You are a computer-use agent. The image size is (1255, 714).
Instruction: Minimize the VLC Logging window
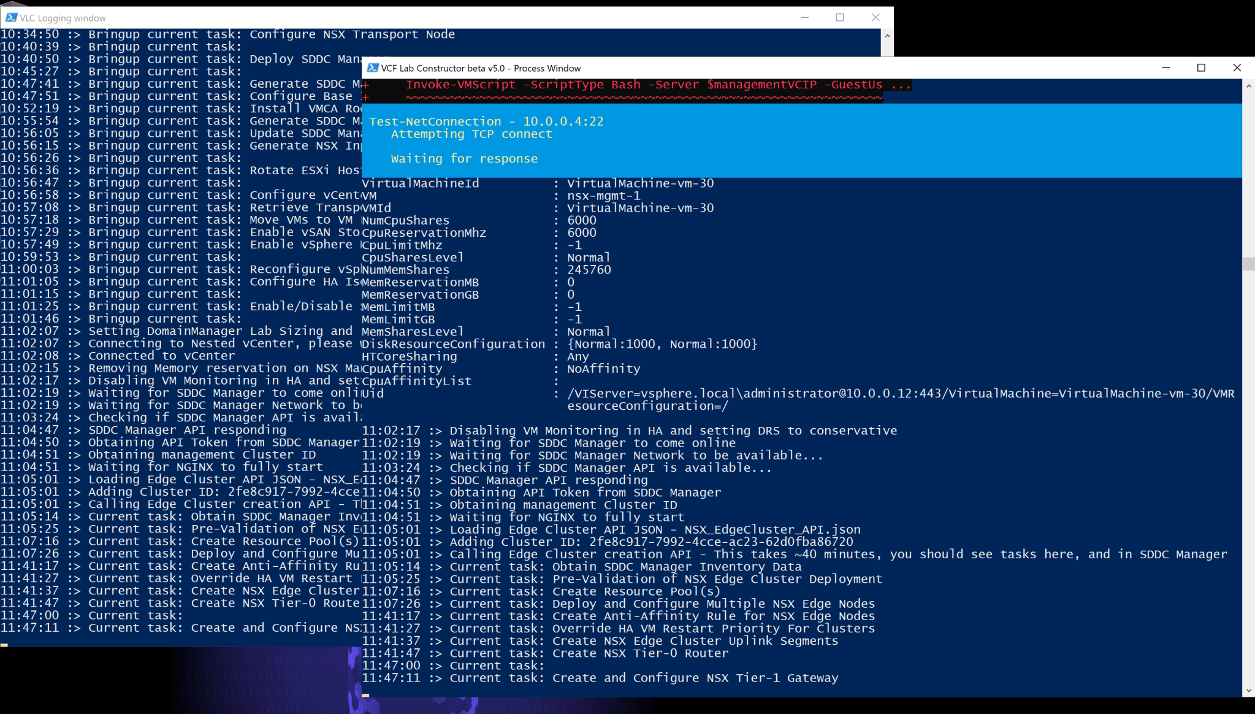(x=804, y=18)
